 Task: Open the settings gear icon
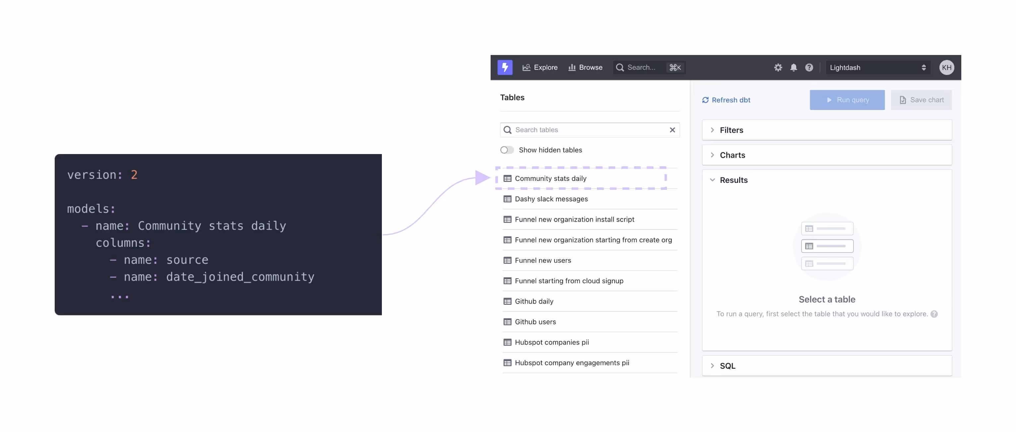[778, 67]
